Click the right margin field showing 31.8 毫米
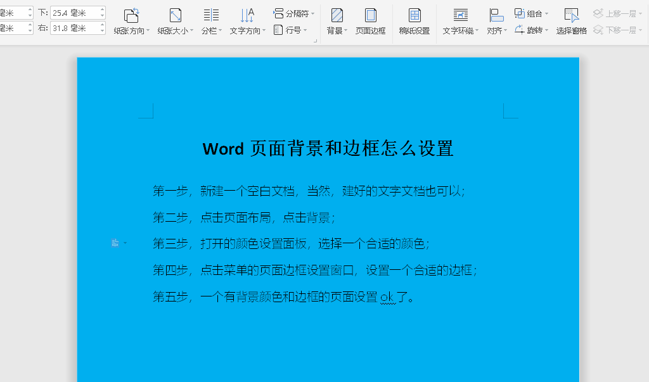649x382 pixels. [x=74, y=28]
